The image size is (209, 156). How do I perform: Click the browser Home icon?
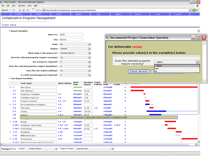27,10
